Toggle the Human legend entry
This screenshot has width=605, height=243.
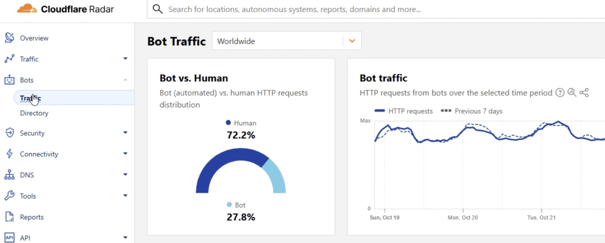(x=241, y=123)
